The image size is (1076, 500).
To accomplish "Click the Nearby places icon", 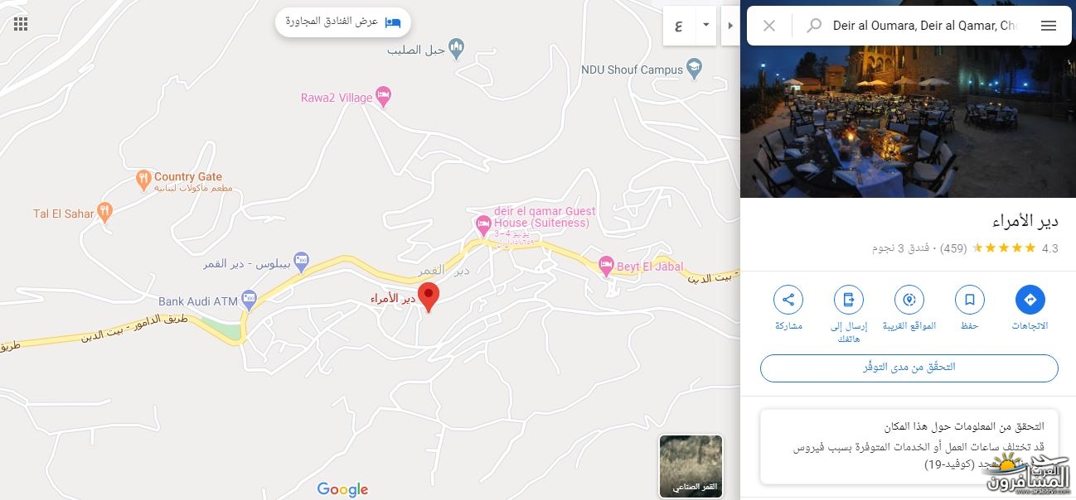I will tap(909, 300).
